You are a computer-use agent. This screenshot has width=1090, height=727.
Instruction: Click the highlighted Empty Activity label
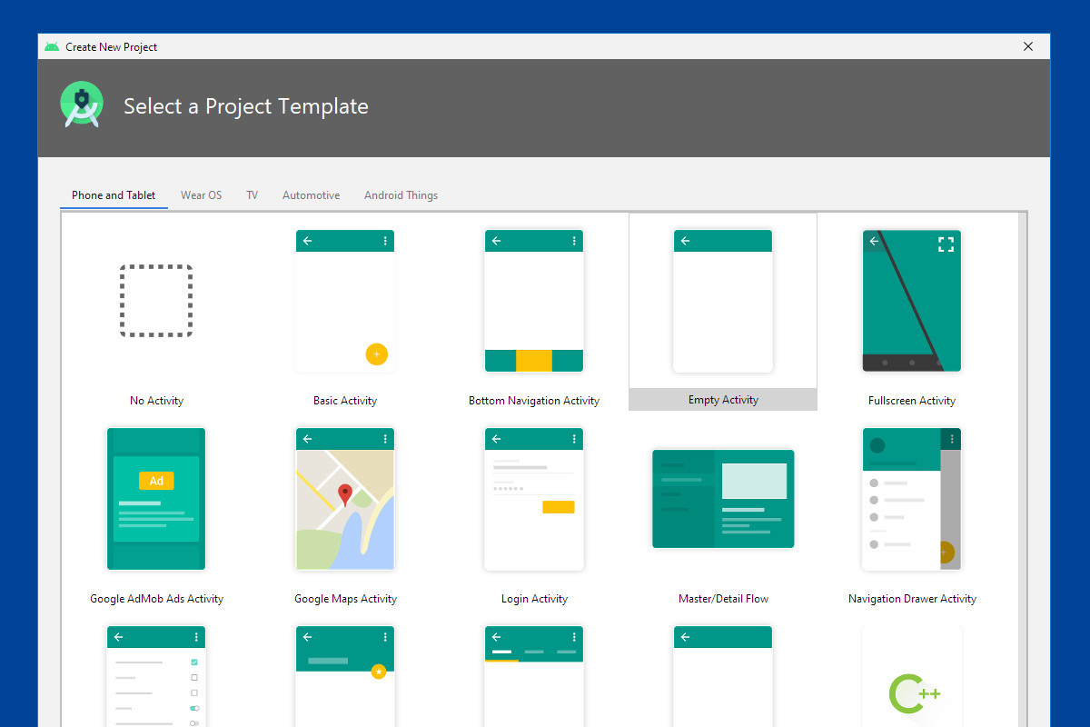click(723, 400)
